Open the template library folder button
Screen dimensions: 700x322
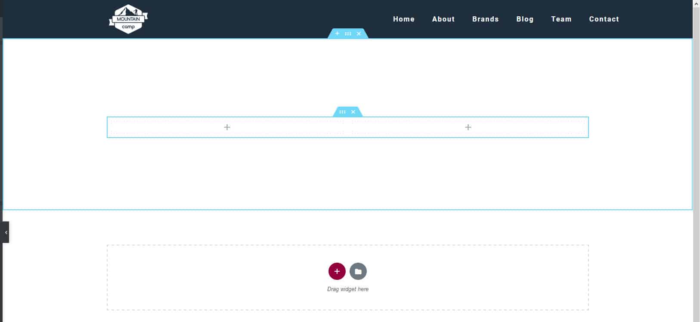tap(358, 271)
